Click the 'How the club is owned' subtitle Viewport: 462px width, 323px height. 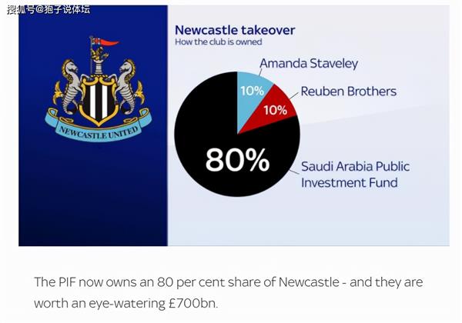point(219,42)
